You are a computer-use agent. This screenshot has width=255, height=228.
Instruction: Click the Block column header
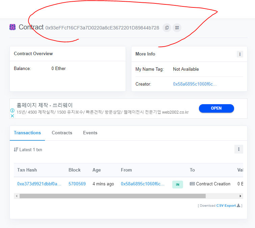(75, 170)
